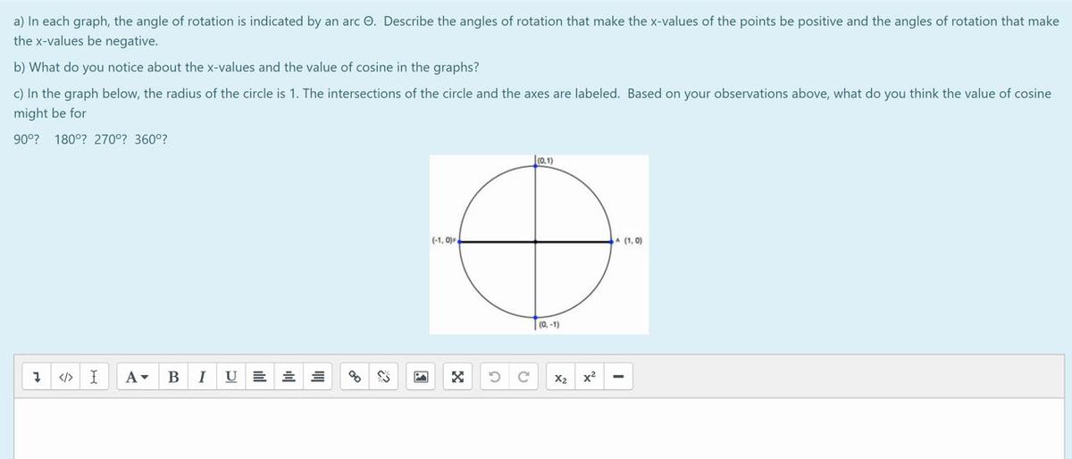Insert a hyperlink
1072x459 pixels.
point(355,378)
